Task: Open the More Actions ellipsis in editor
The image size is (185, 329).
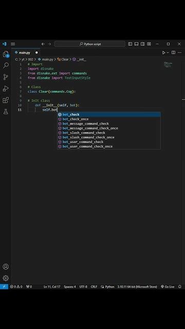Action: [x=179, y=52]
